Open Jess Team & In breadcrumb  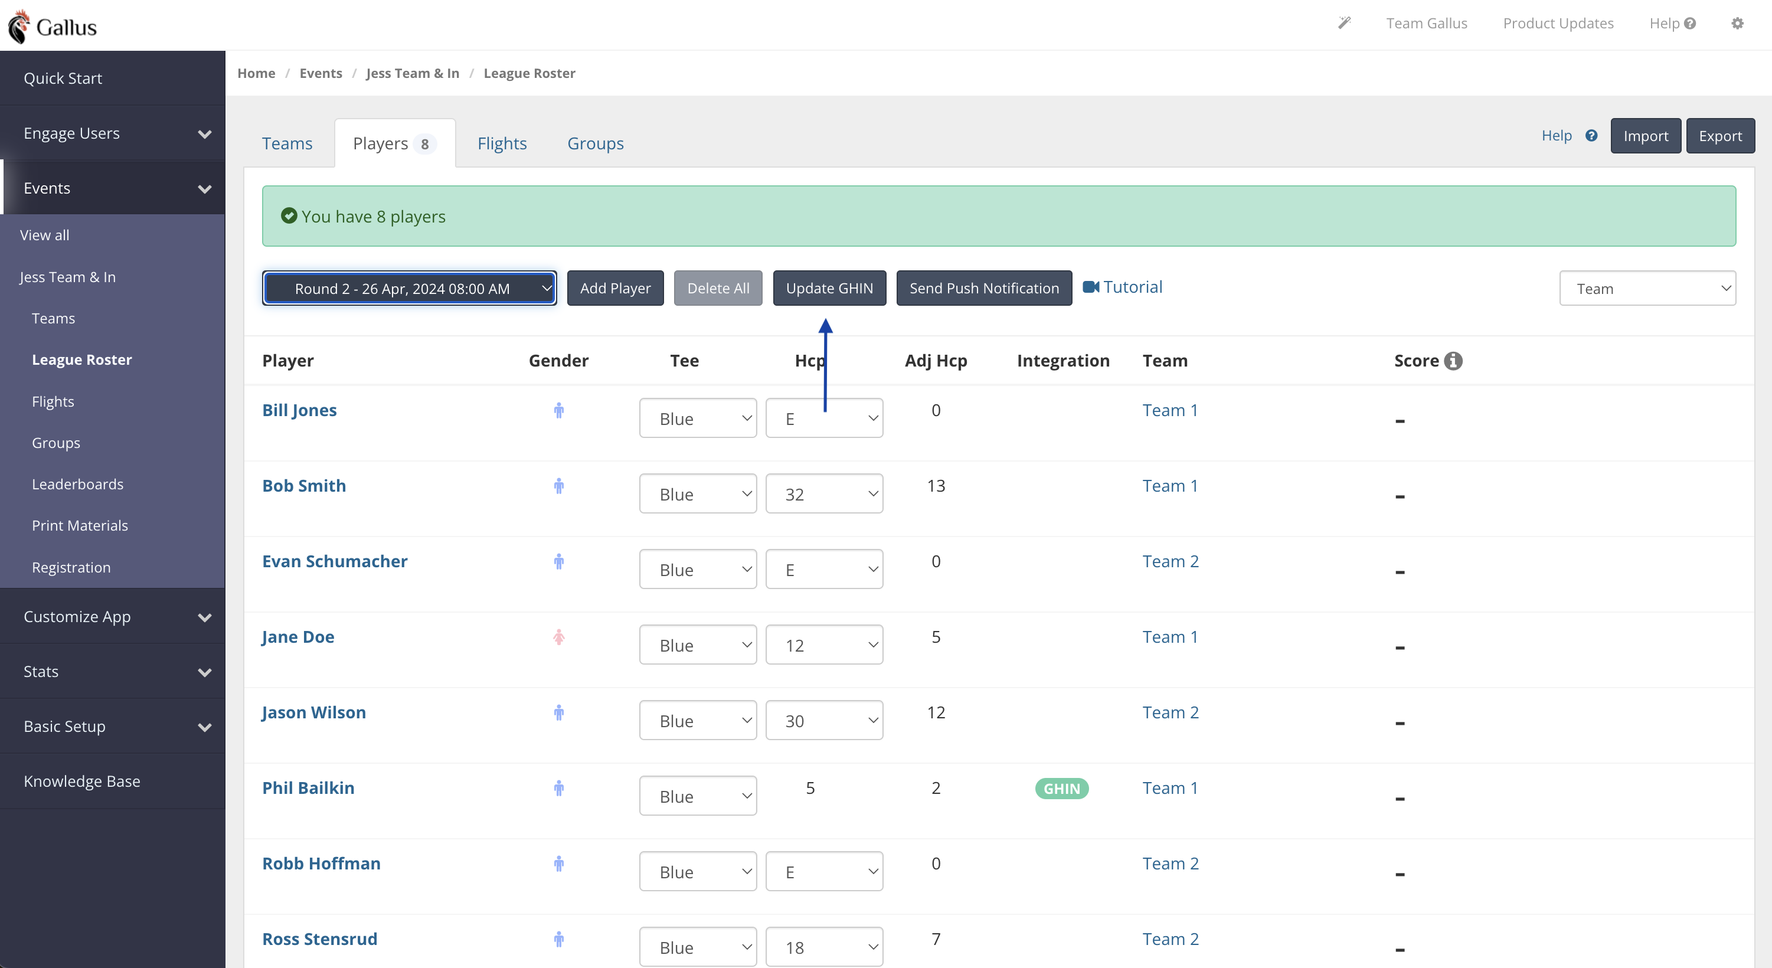(413, 73)
